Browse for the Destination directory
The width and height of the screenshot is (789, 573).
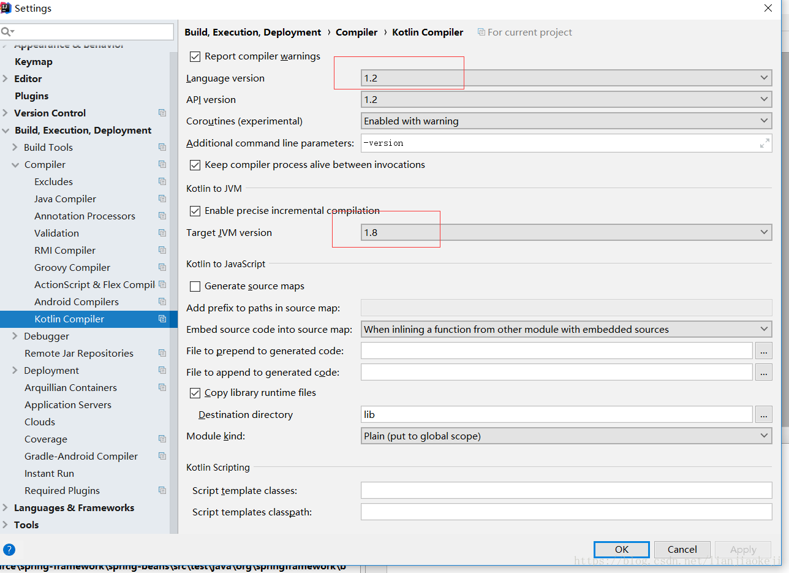click(763, 414)
